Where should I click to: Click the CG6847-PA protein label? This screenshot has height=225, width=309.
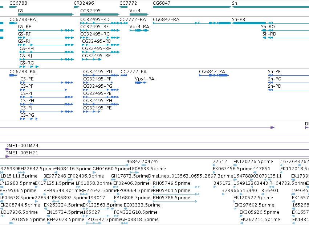pyautogui.click(x=212, y=72)
